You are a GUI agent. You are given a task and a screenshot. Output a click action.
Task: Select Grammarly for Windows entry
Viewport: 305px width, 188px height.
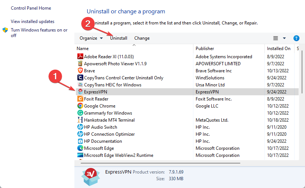pos(108,113)
